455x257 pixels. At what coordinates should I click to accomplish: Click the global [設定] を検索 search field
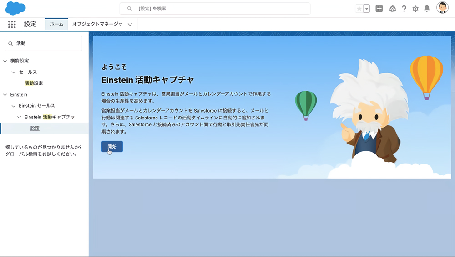tap(215, 9)
